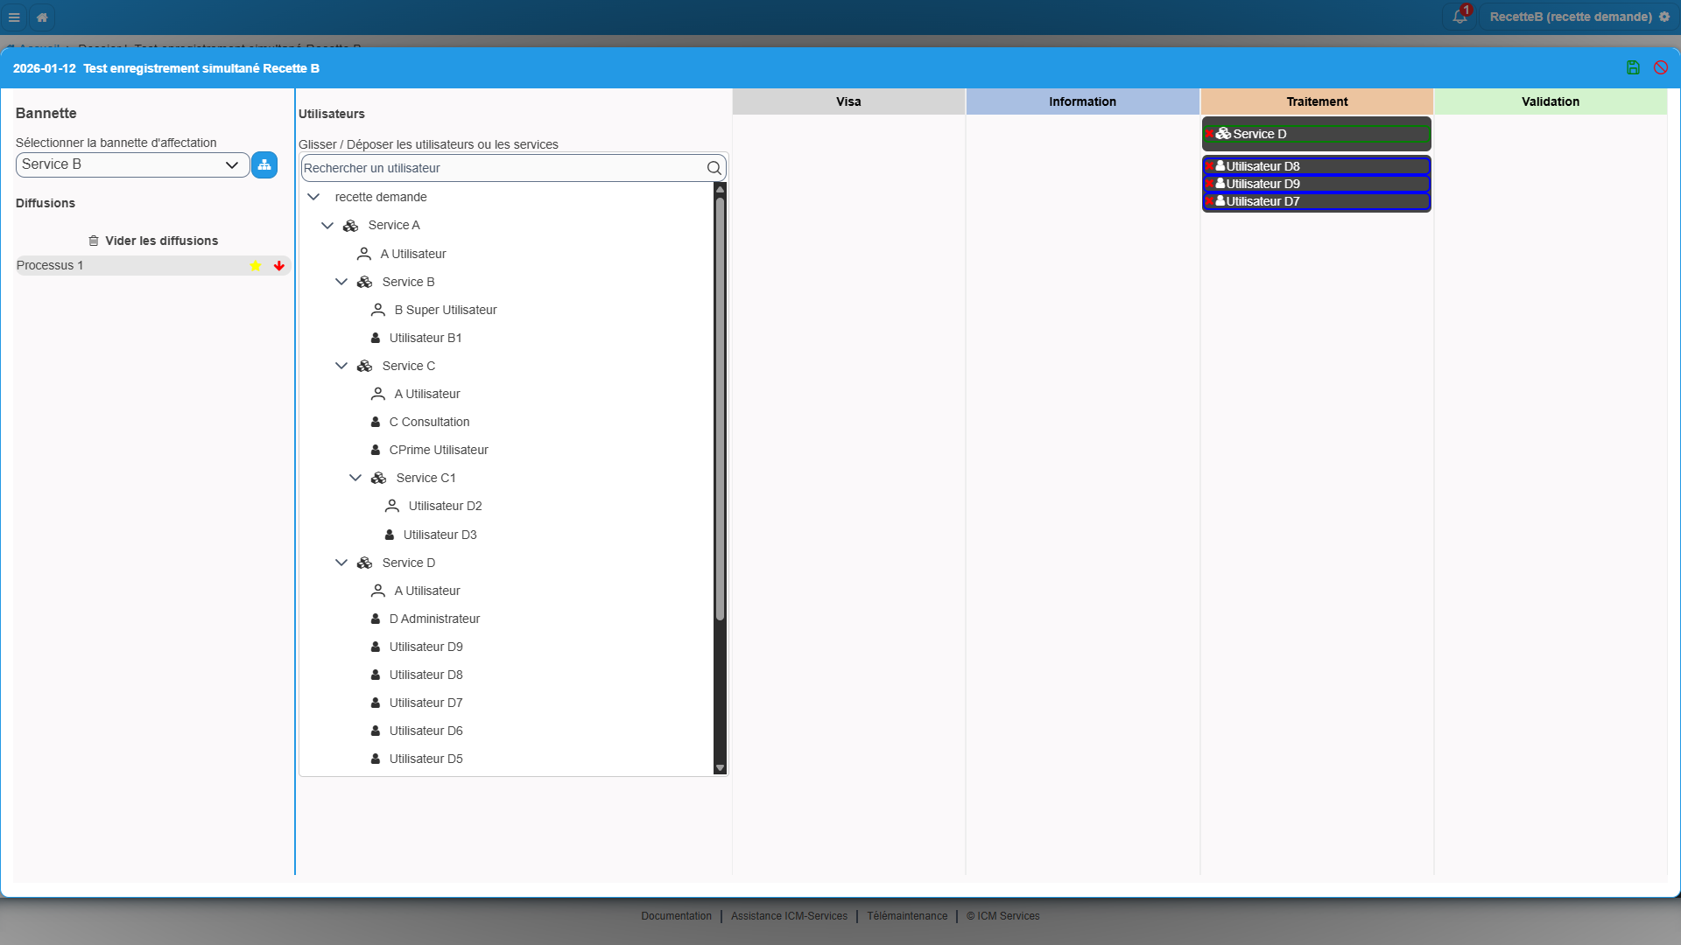The image size is (1681, 945).
Task: Select C Consultation in tree
Action: pyautogui.click(x=429, y=422)
